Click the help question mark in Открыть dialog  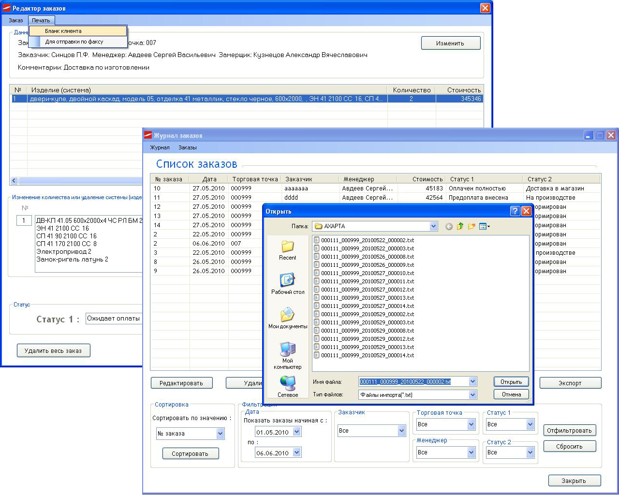coord(515,211)
